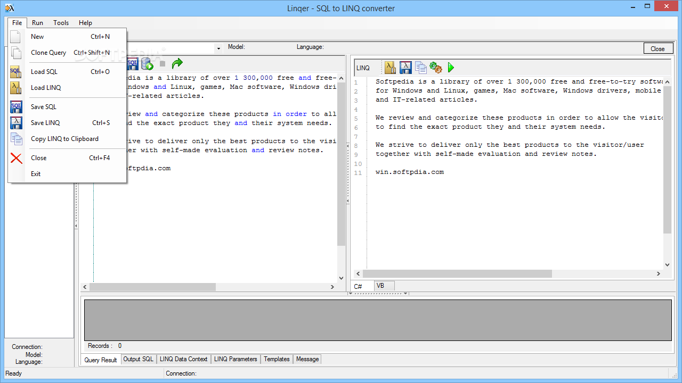Choose New from the File menu
This screenshot has width=682, height=383.
click(68, 37)
